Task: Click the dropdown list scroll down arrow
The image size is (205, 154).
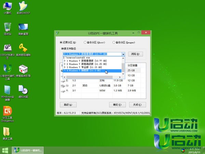Action: click(x=123, y=74)
